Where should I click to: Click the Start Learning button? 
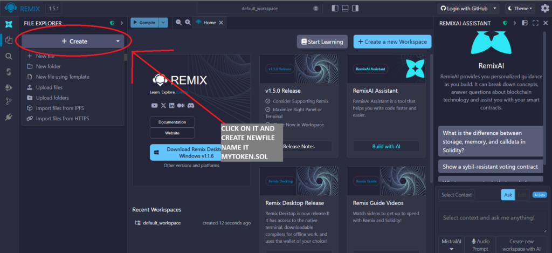[x=322, y=42]
